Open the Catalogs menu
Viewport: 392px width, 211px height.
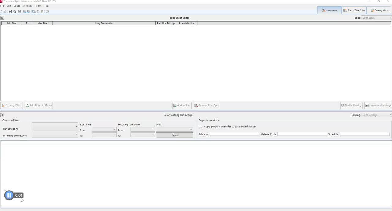(27, 6)
